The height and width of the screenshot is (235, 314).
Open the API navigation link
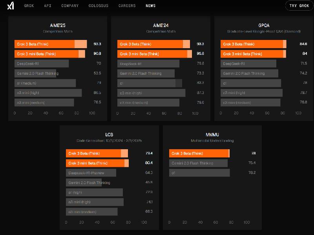click(47, 6)
